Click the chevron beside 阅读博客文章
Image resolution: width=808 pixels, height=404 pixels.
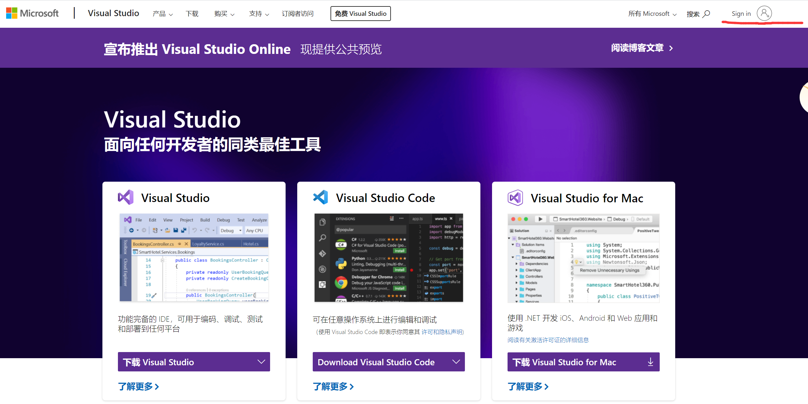[x=671, y=48]
